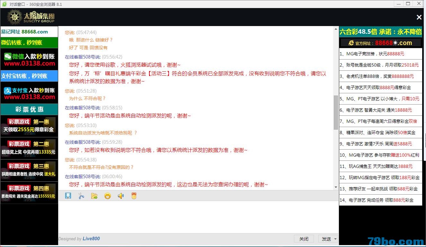The height and width of the screenshot is (247, 426).
Task: Click the 官方网址 88668 banner
Action: click(381, 43)
